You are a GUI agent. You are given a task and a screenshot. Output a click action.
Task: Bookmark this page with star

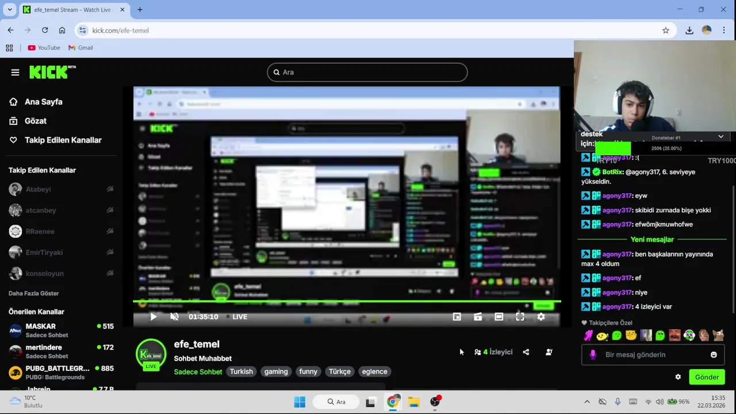666,30
